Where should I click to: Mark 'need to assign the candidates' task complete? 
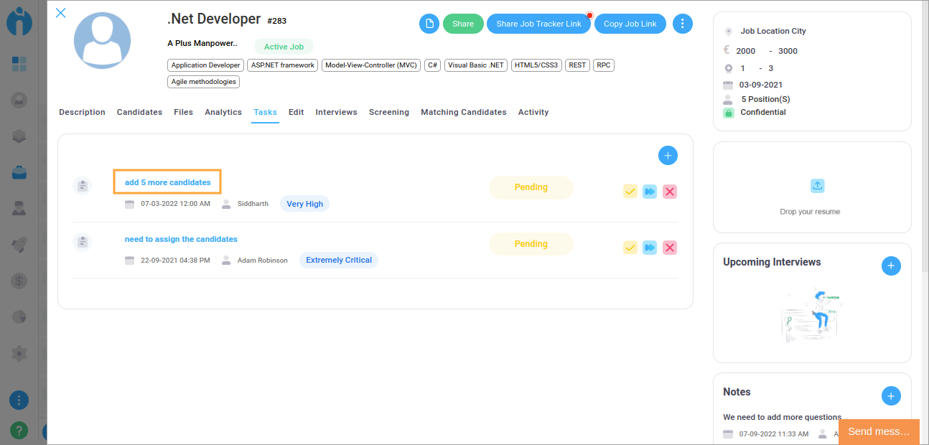[630, 248]
